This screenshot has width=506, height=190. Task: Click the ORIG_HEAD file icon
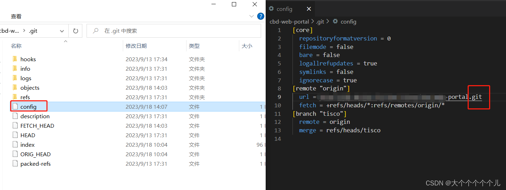15,154
